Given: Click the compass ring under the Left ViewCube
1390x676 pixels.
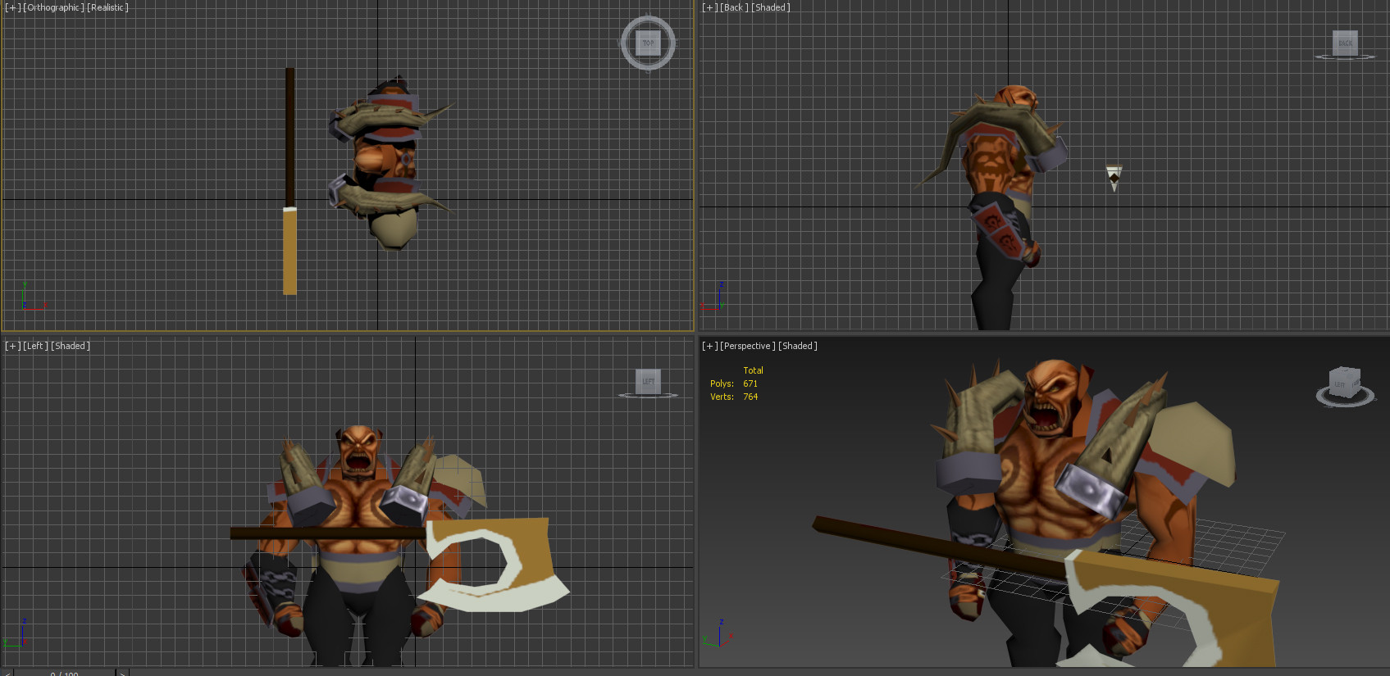Looking at the screenshot, I should point(648,396).
